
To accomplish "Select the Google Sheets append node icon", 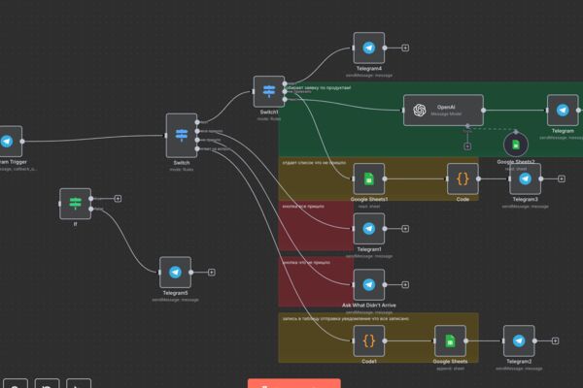I will [450, 340].
